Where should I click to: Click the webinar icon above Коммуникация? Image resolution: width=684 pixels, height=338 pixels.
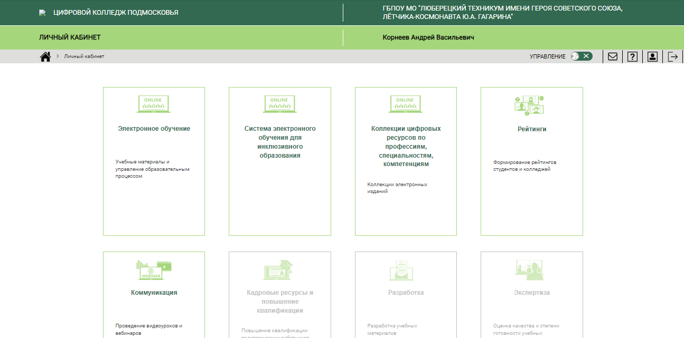point(154,270)
